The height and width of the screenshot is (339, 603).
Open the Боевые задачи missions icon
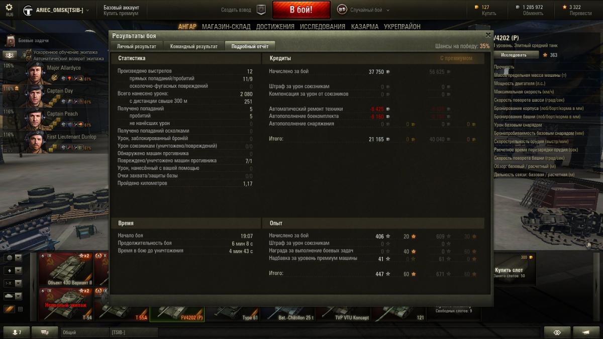11,41
